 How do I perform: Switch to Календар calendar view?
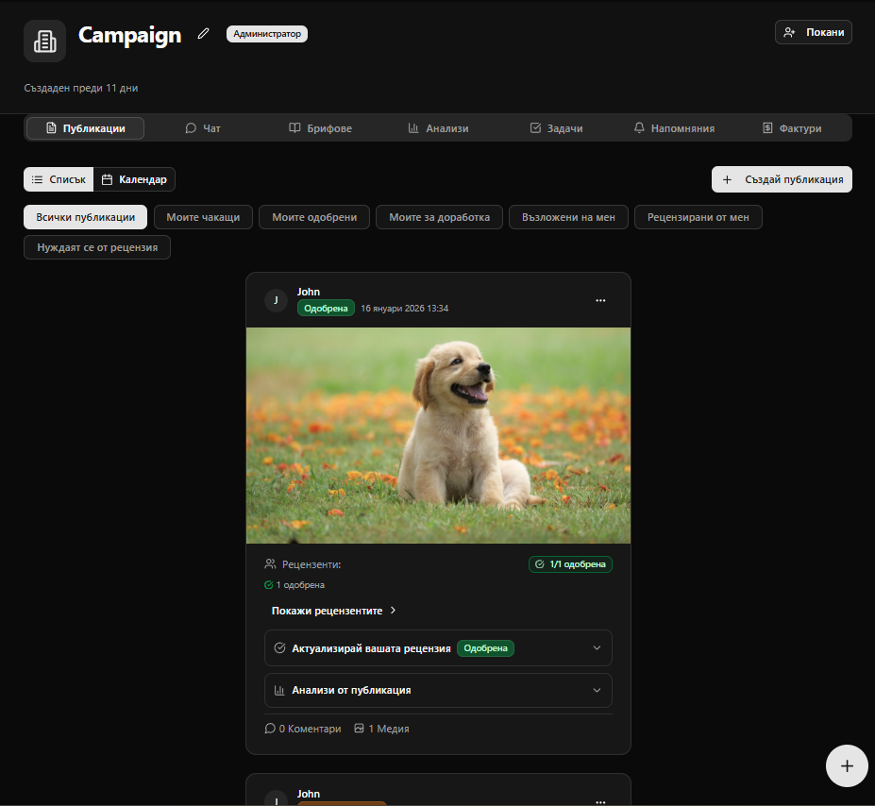click(x=134, y=179)
